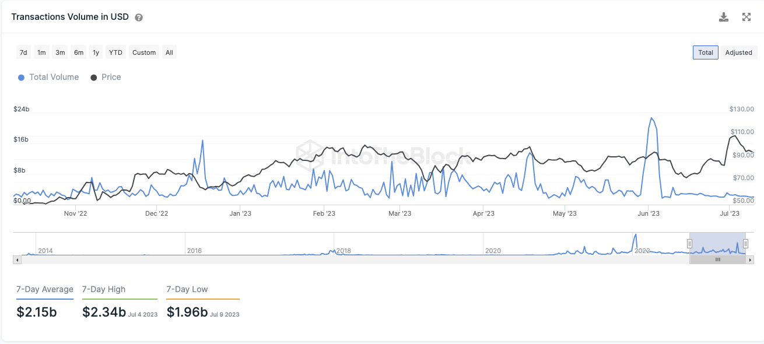Image resolution: width=764 pixels, height=344 pixels.
Task: Toggle the Total Volume series legend
Action: pyautogui.click(x=48, y=77)
